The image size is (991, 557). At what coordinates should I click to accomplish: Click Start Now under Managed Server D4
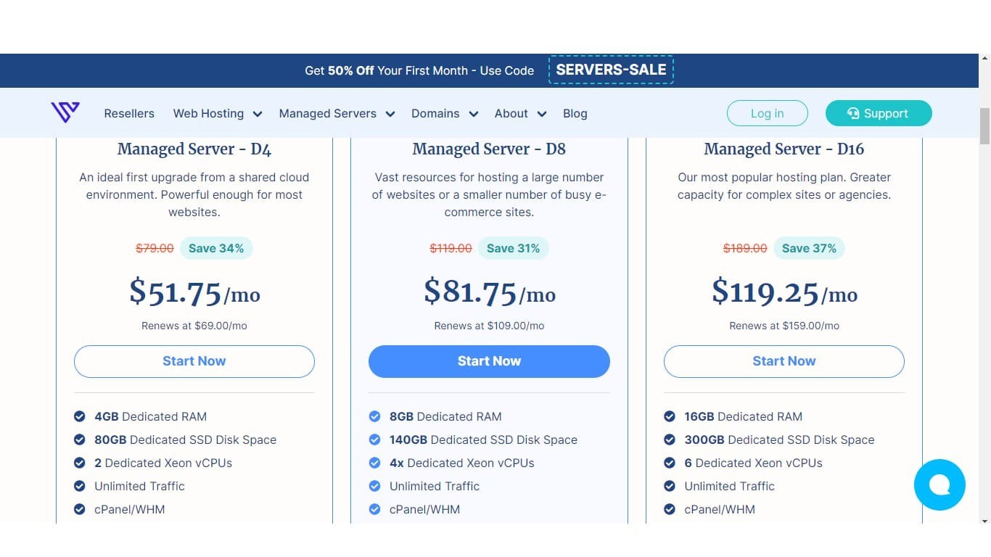point(194,361)
